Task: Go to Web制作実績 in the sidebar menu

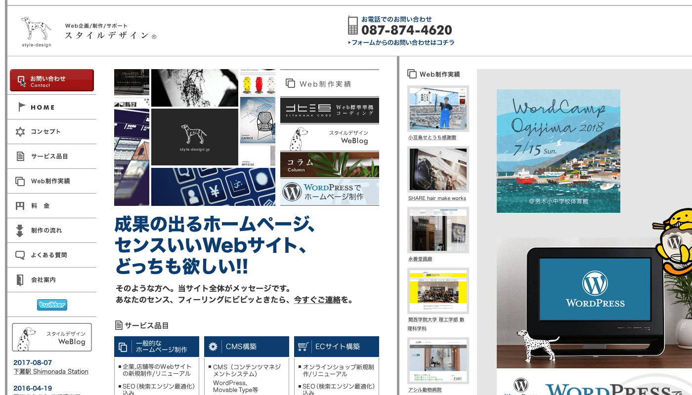Action: point(50,181)
